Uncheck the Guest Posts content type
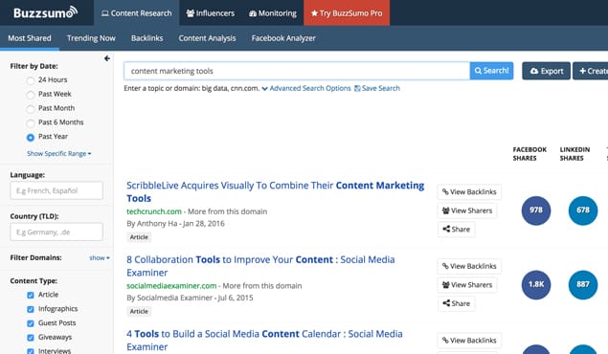The width and height of the screenshot is (608, 354). pyautogui.click(x=31, y=323)
